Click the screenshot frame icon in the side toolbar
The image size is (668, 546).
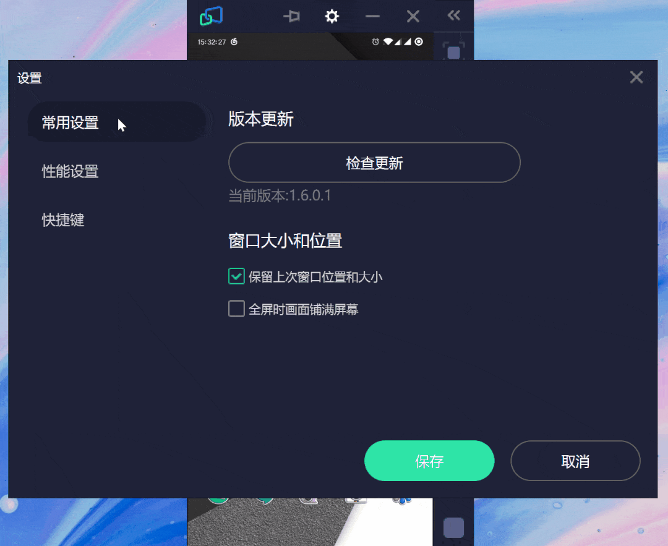453,51
